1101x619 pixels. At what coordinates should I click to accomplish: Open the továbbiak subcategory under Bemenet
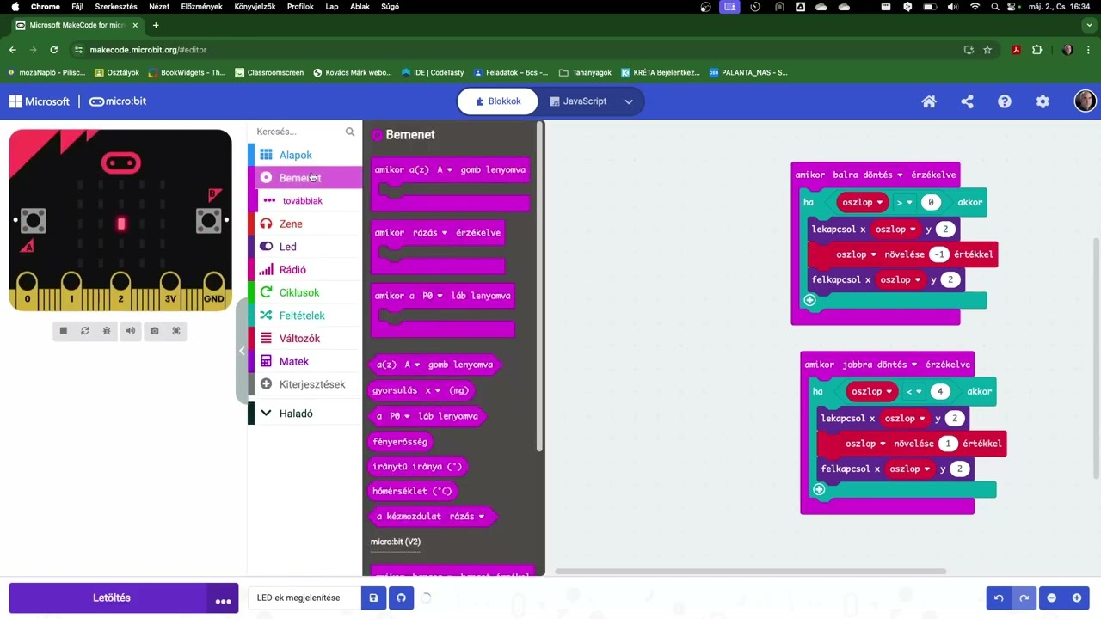[x=305, y=200]
